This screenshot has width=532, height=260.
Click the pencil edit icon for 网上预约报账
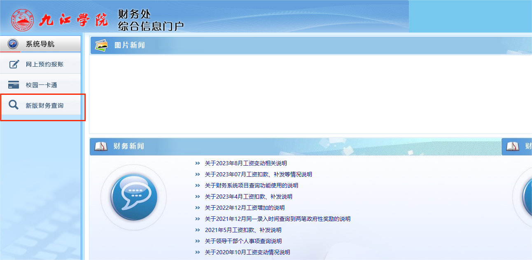[x=14, y=64]
